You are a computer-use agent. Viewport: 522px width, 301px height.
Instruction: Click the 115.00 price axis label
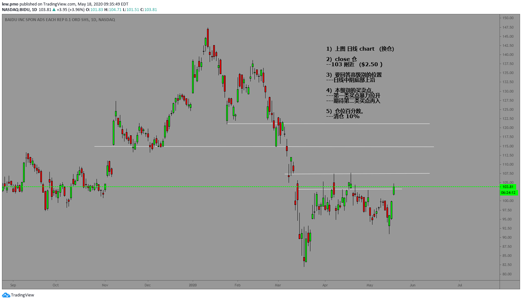(508, 146)
